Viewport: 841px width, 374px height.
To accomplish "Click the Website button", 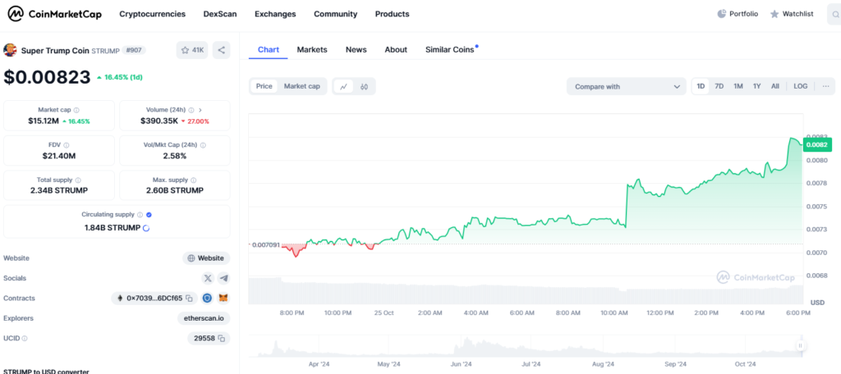I will [205, 258].
